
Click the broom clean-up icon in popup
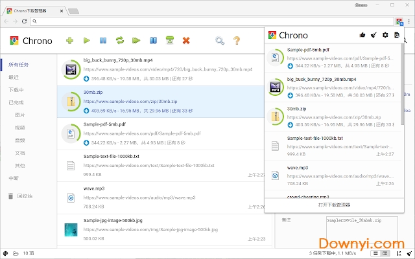[x=373, y=35]
